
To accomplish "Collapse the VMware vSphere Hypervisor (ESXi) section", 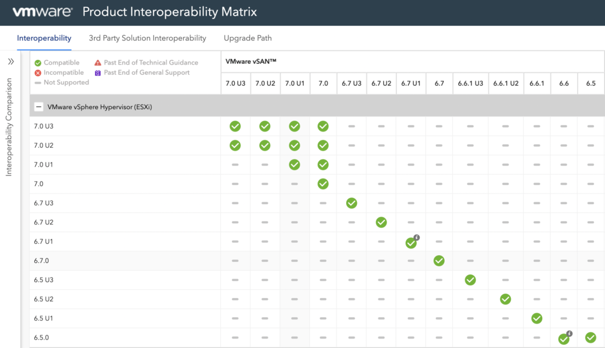I will tap(39, 107).
